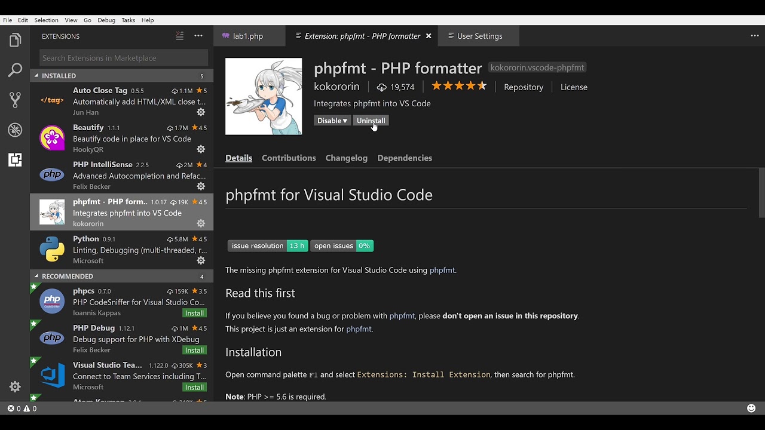Manage gear for Auto Close Tag

click(x=201, y=112)
